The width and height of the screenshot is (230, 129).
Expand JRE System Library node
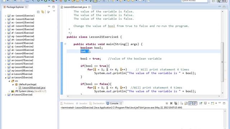pos(9,91)
